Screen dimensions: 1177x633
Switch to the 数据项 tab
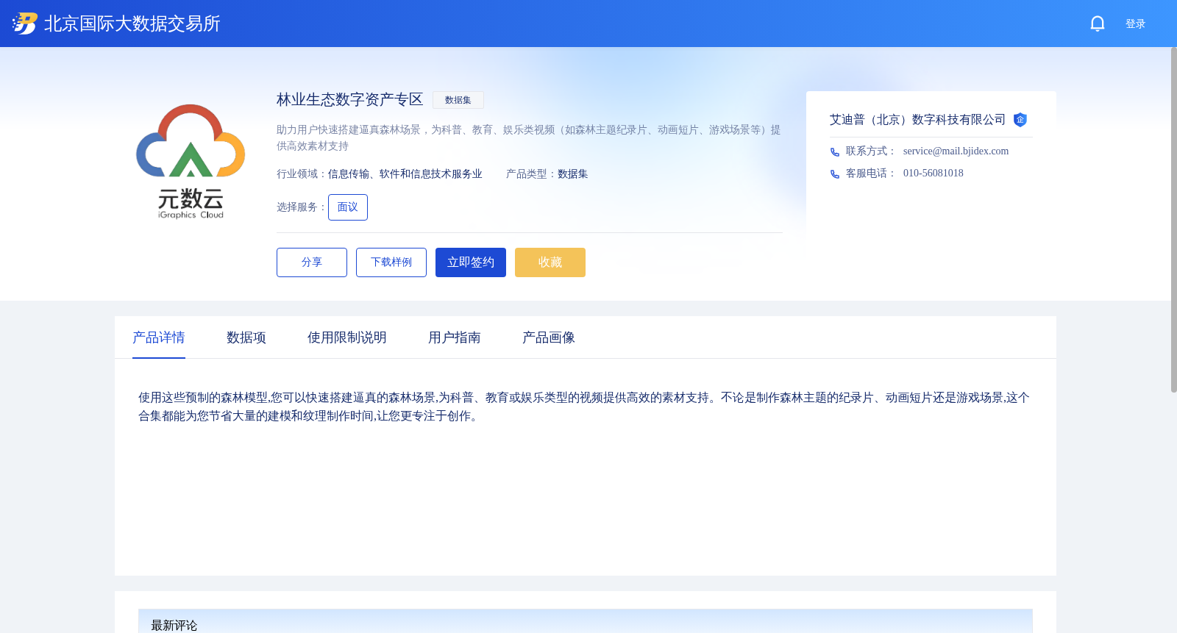[x=246, y=337]
